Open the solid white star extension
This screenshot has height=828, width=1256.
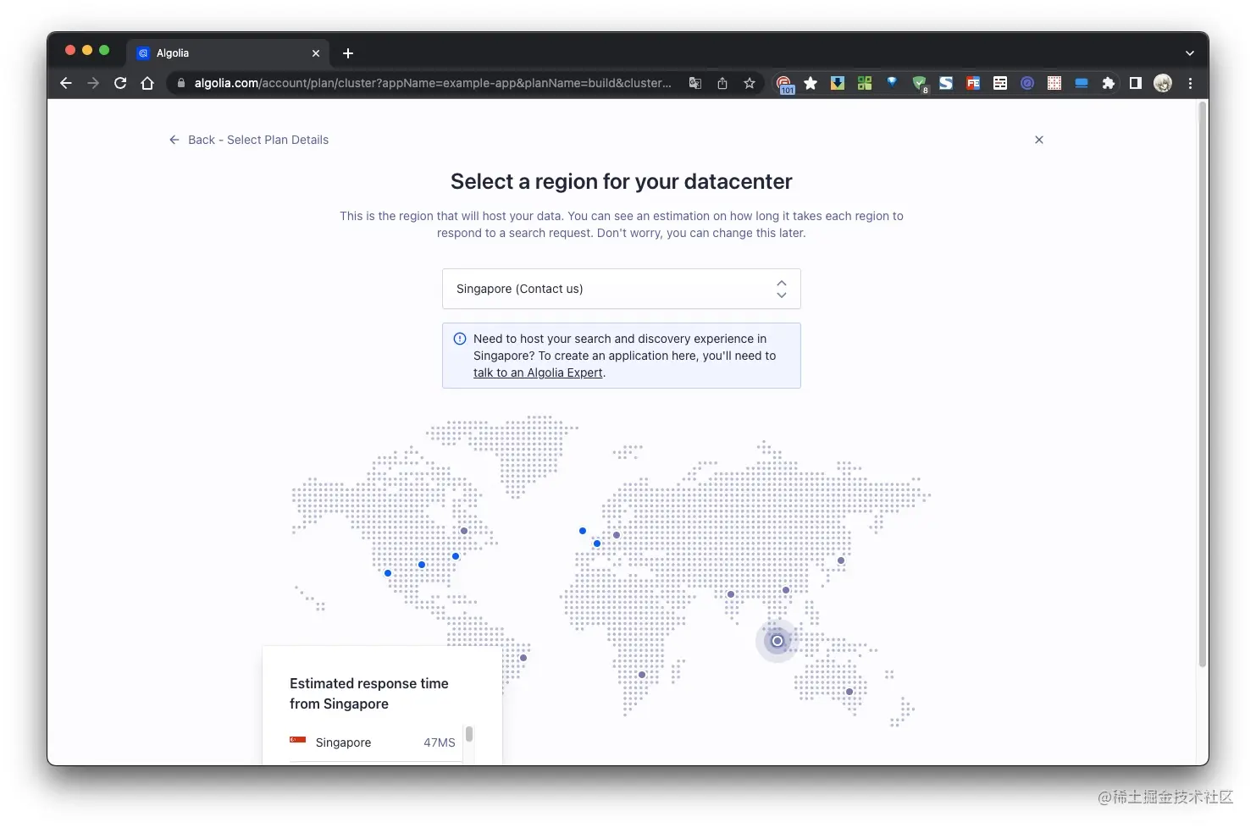coord(811,83)
